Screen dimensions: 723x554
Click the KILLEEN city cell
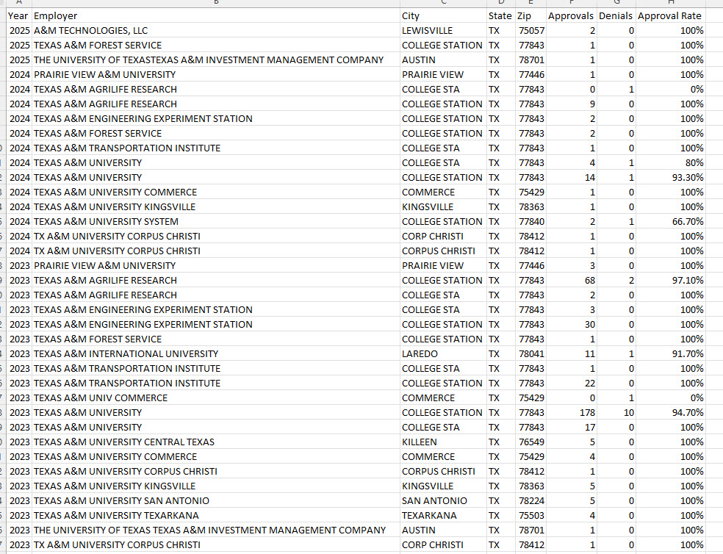420,442
